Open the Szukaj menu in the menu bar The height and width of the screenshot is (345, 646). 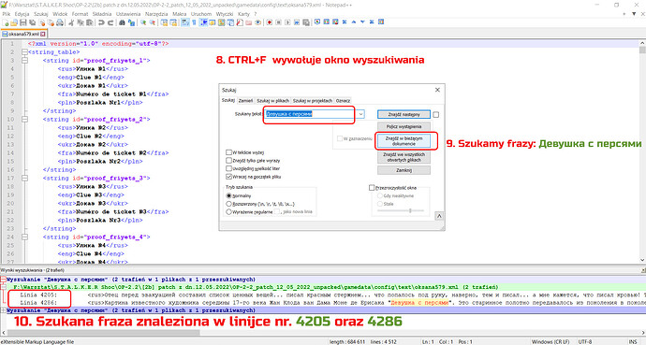(x=41, y=14)
